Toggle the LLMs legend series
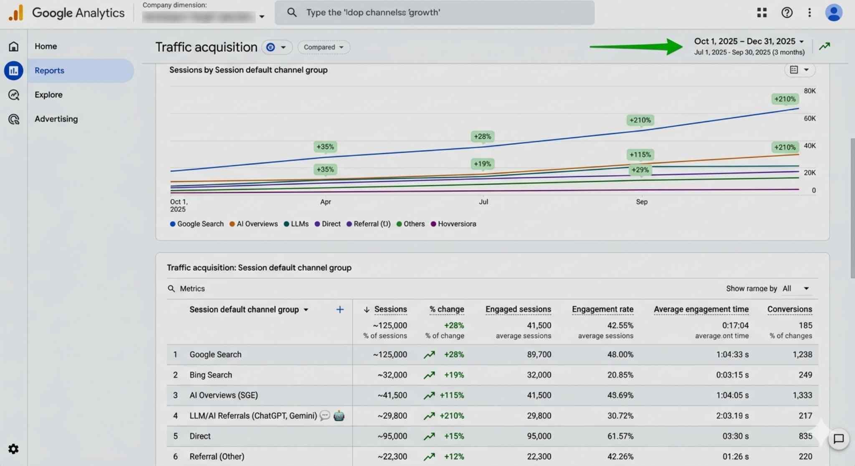The image size is (855, 466). pyautogui.click(x=296, y=224)
